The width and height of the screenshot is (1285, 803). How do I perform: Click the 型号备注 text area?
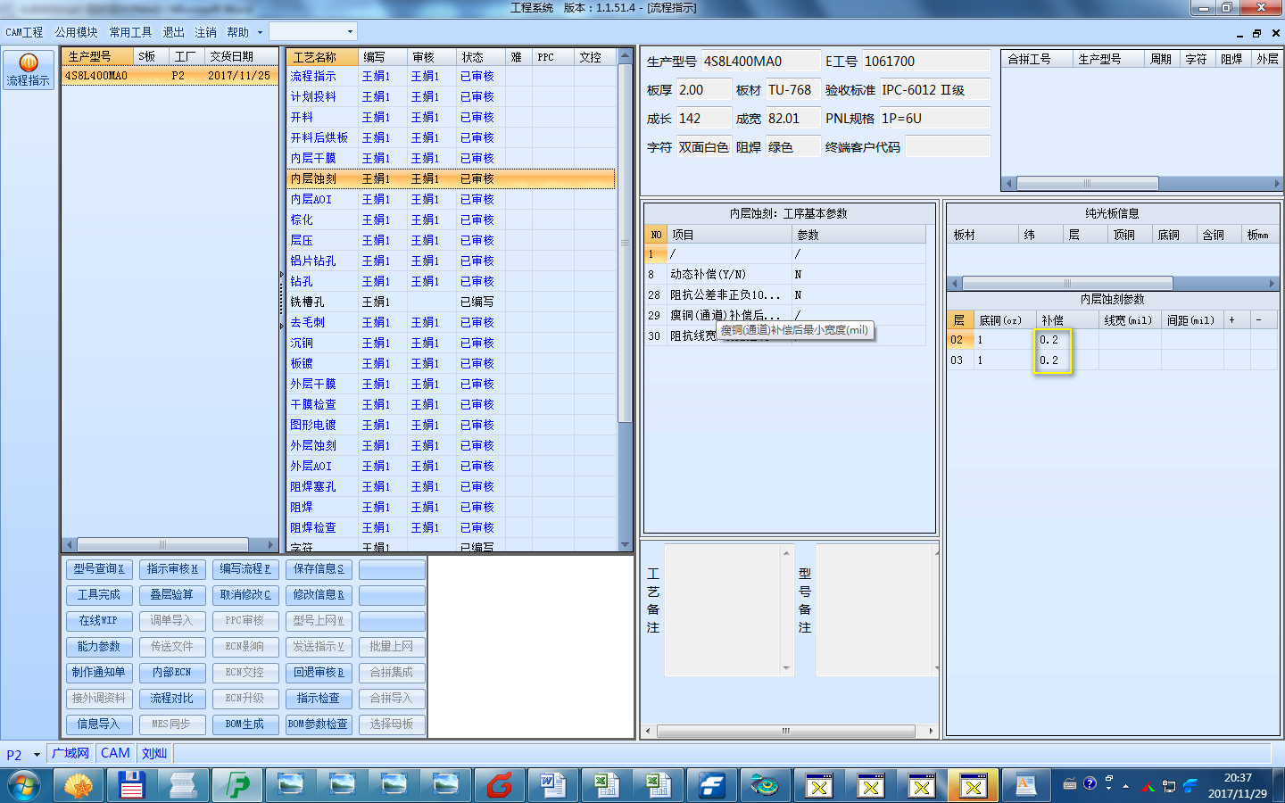click(x=876, y=608)
